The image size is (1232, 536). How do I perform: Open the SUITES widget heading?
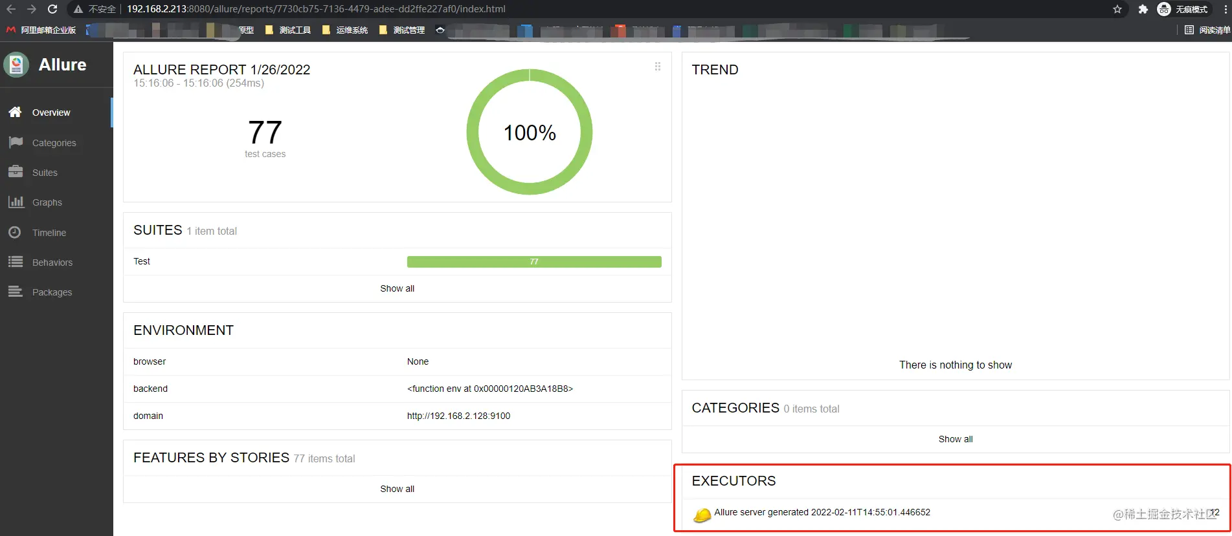coord(157,230)
